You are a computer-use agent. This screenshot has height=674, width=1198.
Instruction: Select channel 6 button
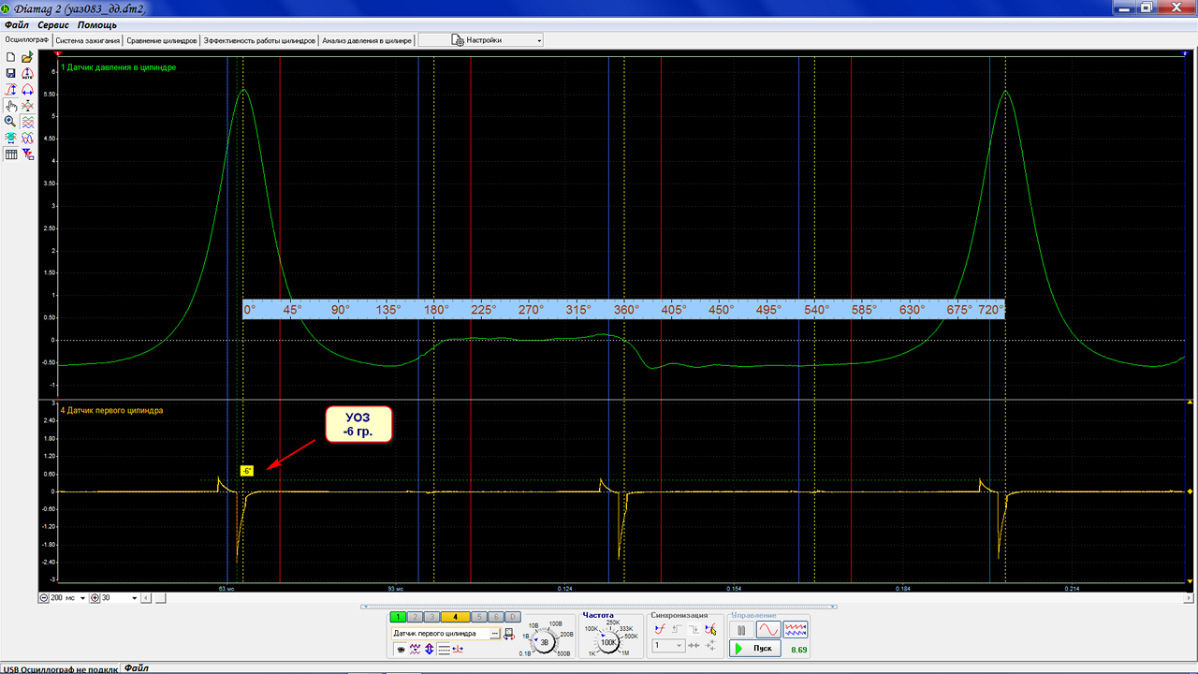point(496,617)
